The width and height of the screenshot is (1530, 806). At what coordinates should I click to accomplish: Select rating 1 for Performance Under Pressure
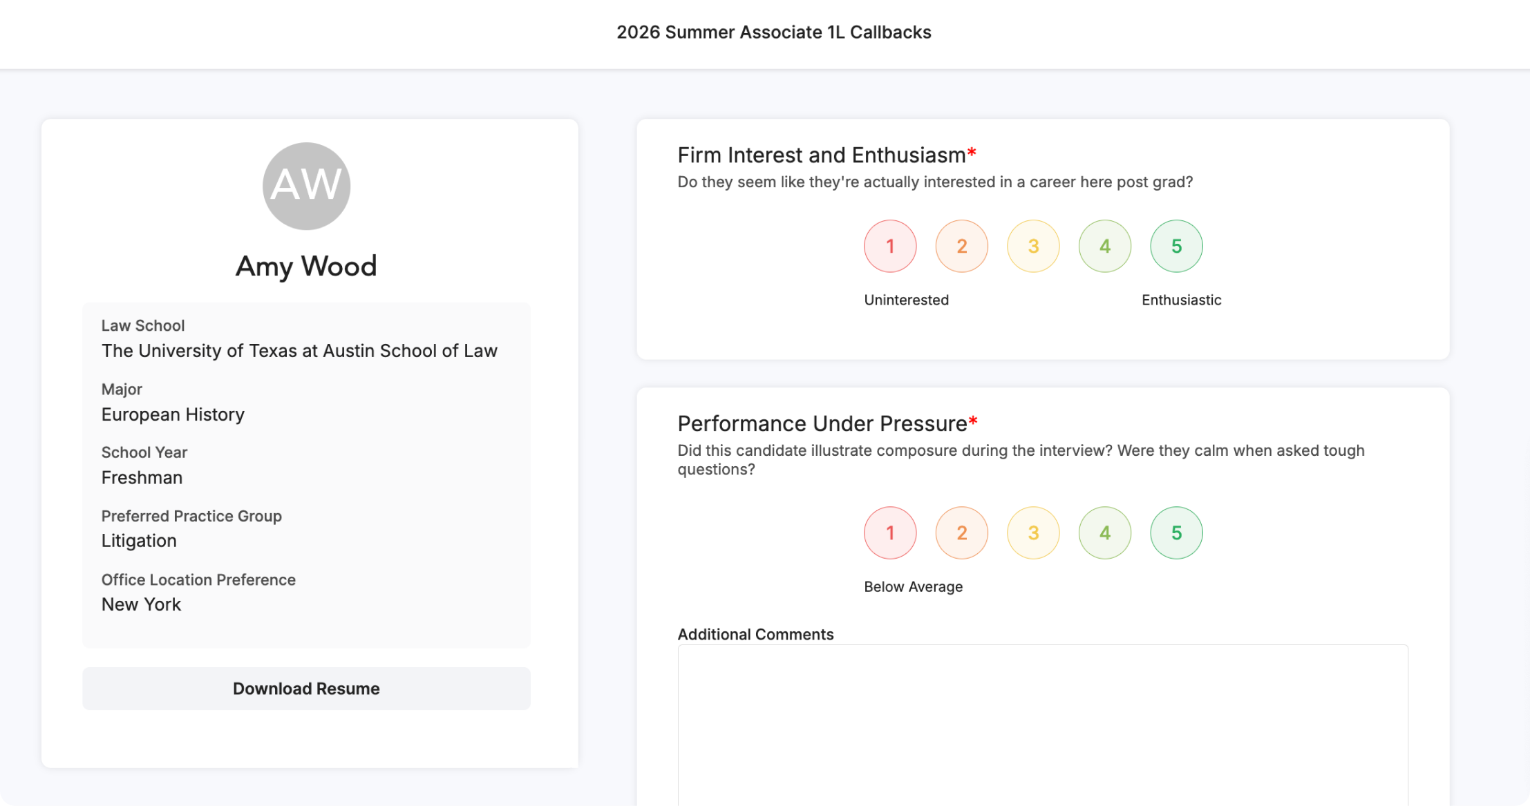pos(890,532)
